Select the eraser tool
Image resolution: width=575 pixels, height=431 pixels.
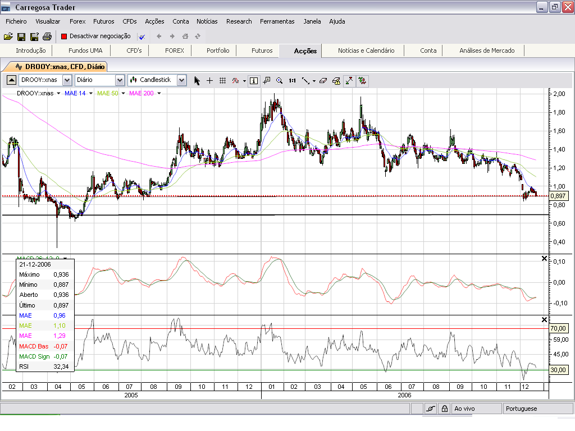click(323, 80)
